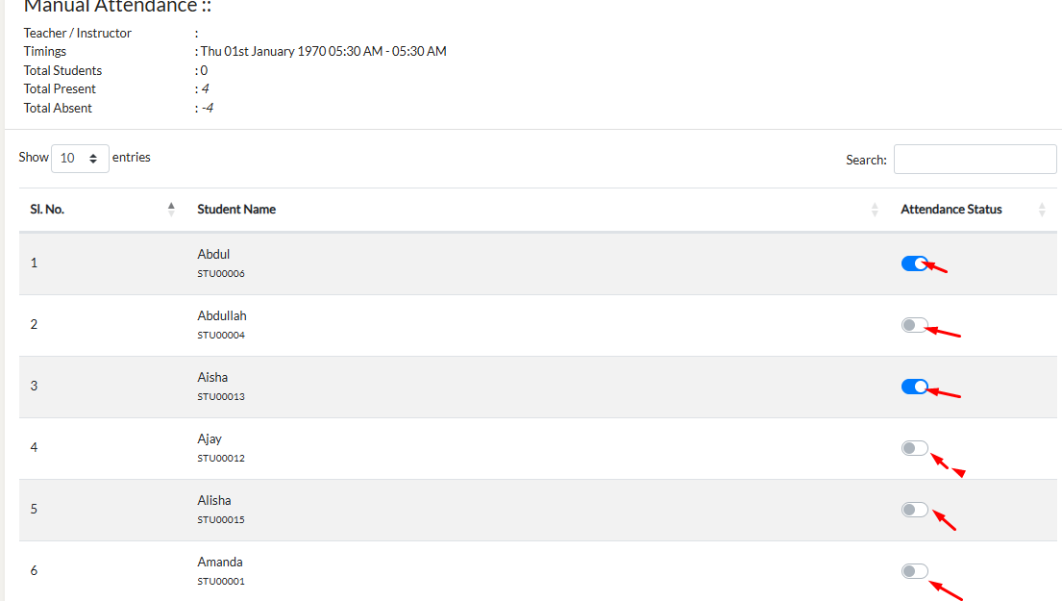Turn off attendance toggle for Abdul
The height and width of the screenshot is (601, 1062).
[x=914, y=263]
